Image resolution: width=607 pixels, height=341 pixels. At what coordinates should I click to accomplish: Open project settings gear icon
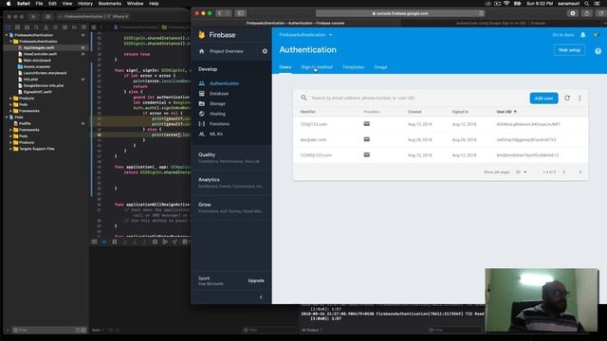265,51
